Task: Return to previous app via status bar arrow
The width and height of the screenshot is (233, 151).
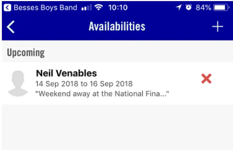Action: coord(8,8)
